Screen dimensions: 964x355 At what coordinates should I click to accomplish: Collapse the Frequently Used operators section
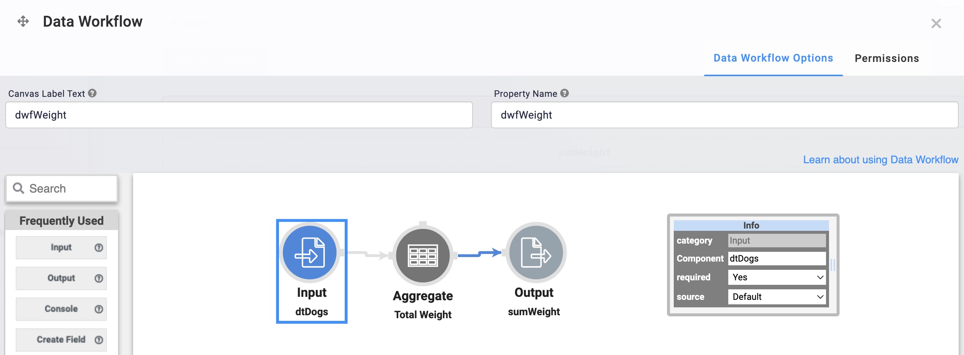pyautogui.click(x=61, y=221)
